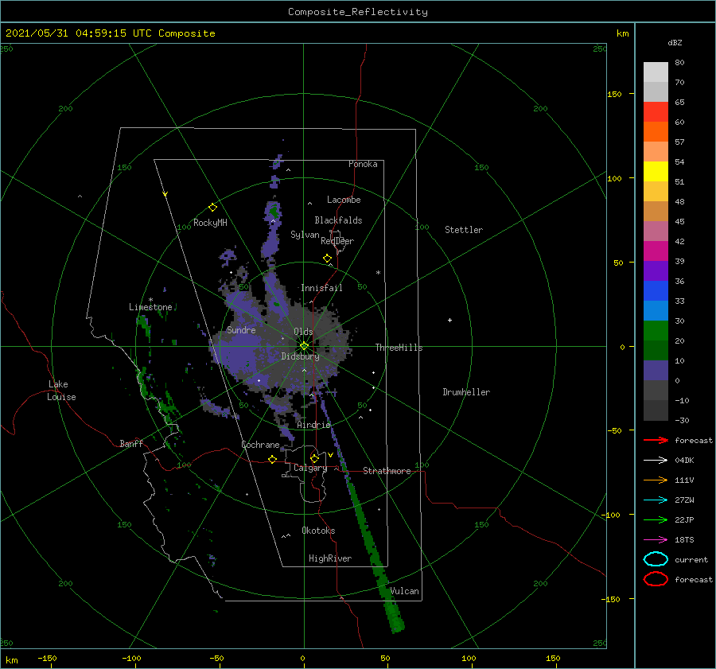Click the green 22JP arrow icon
The image size is (716, 669).
tap(656, 519)
